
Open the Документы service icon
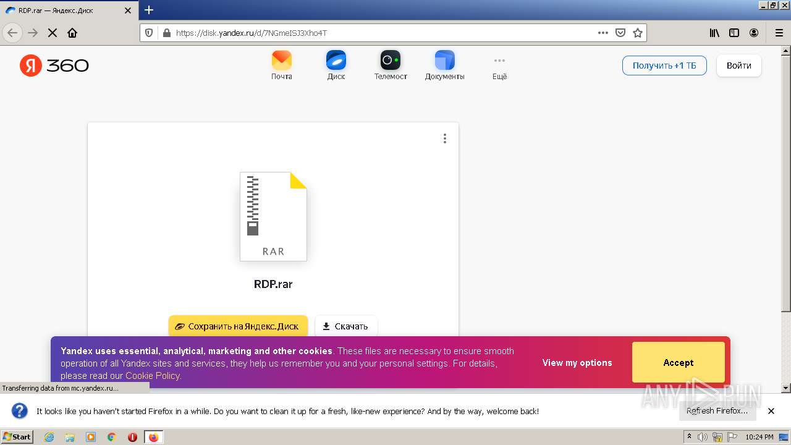tap(444, 65)
